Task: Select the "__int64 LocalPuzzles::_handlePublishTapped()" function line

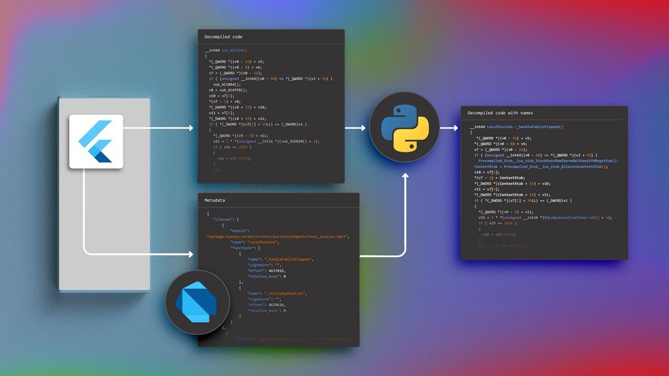Action: pyautogui.click(x=517, y=127)
